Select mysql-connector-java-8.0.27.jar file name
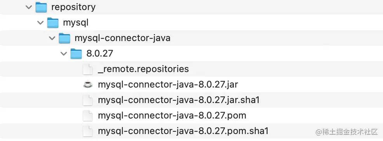 168,84
